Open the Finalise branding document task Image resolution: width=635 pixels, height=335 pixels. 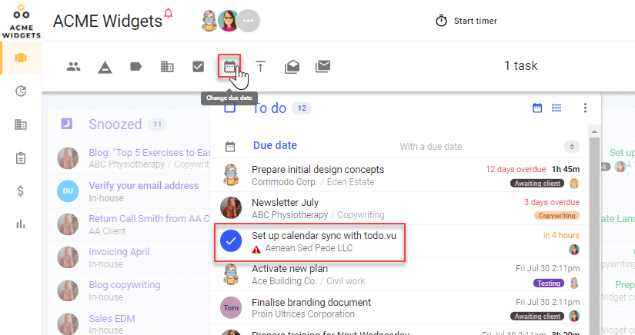(311, 302)
